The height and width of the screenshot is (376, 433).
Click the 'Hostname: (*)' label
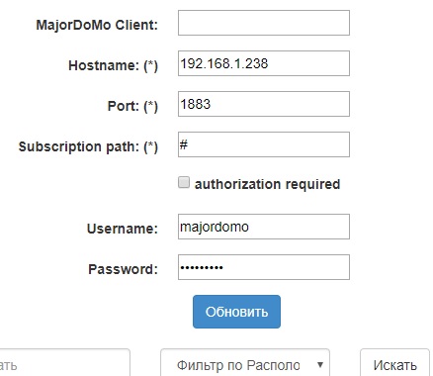click(113, 65)
